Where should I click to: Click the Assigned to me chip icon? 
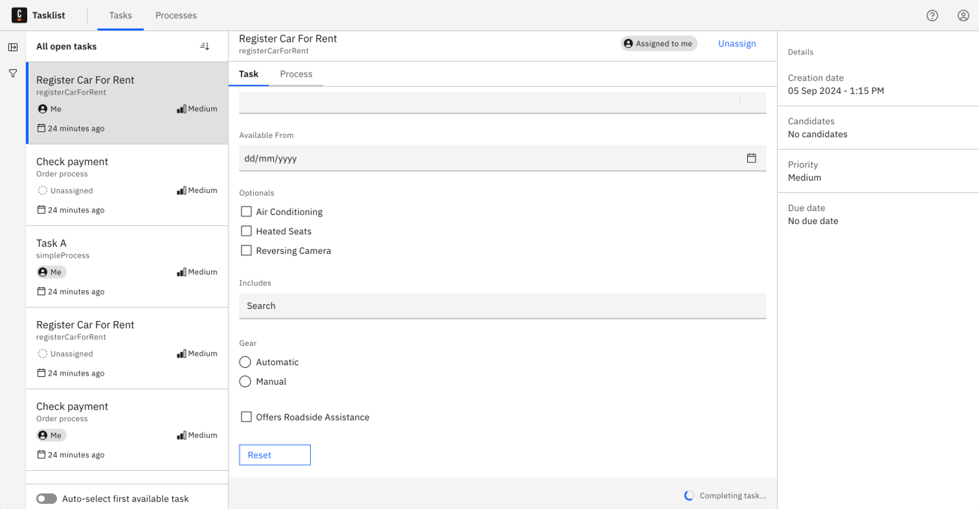[628, 43]
